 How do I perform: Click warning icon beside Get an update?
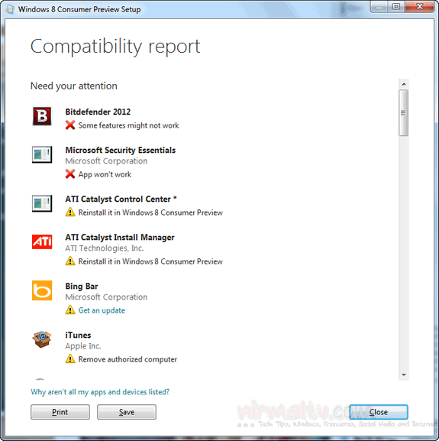(x=70, y=310)
